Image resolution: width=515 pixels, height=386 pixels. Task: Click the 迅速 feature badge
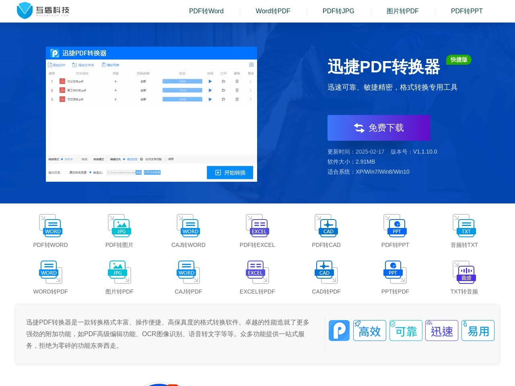click(x=442, y=331)
